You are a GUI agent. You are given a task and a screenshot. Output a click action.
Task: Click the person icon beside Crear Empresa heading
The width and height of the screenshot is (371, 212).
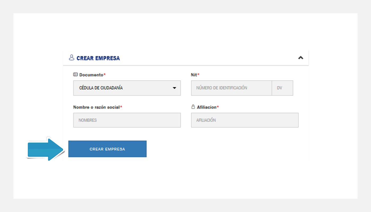point(71,58)
